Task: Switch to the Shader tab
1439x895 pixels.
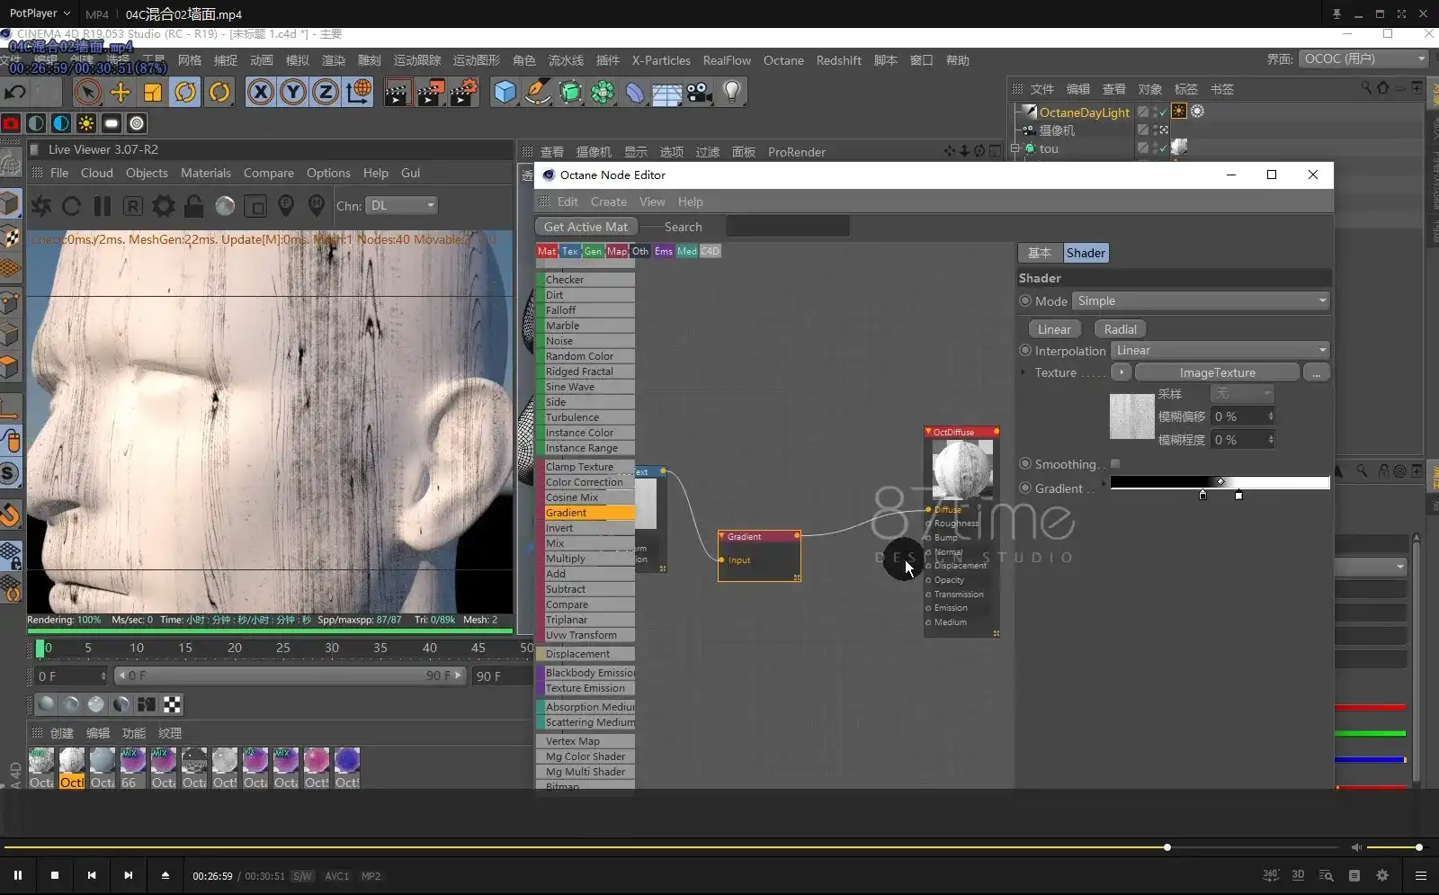Action: click(x=1085, y=253)
